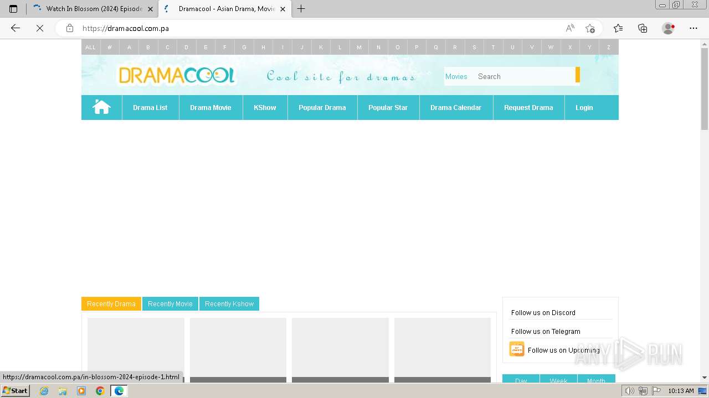Add this page to favorites star

(590, 28)
